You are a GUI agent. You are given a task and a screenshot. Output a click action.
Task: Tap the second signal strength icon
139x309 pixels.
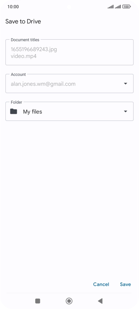coord(118,7)
